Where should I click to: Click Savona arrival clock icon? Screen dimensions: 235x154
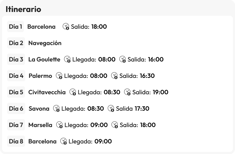tap(57, 109)
